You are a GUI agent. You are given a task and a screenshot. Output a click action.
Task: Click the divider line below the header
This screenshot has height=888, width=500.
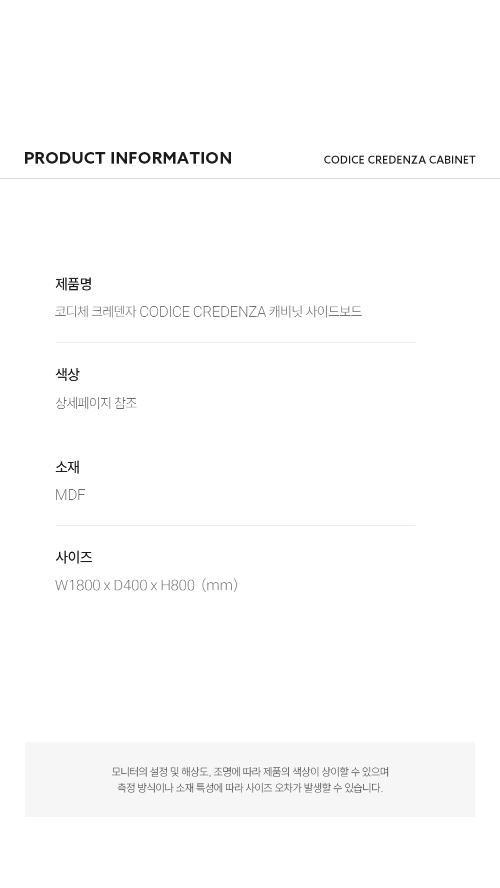coord(250,179)
